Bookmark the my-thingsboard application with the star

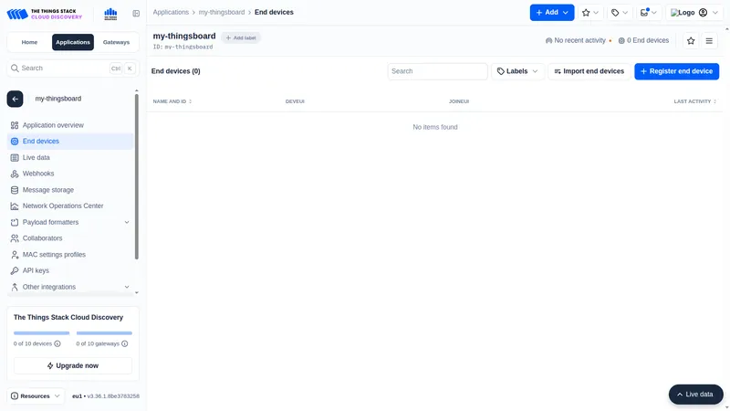(691, 41)
